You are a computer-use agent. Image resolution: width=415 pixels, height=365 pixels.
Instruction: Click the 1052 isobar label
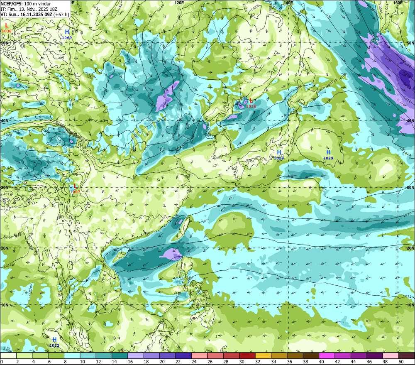96,8
